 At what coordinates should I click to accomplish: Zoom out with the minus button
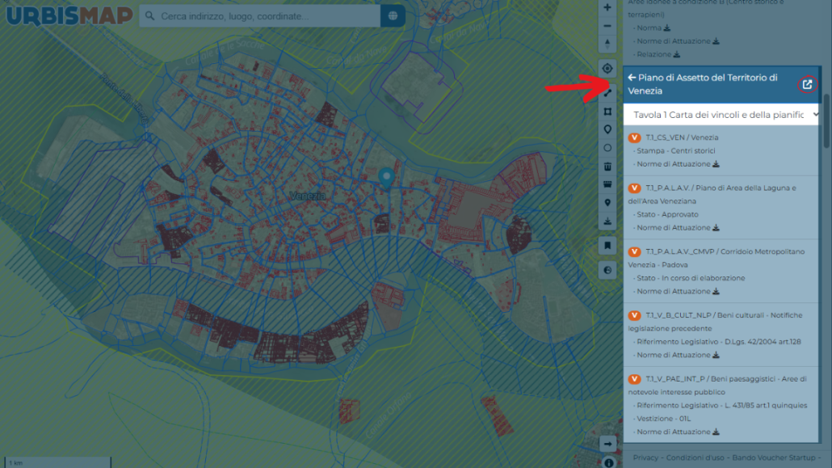tap(607, 26)
